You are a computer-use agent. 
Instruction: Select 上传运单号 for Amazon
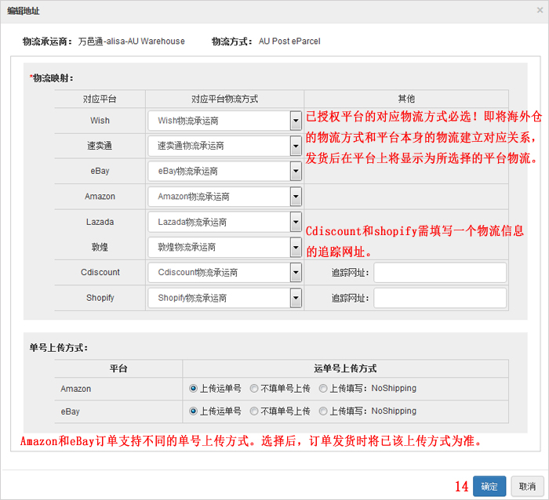(193, 388)
